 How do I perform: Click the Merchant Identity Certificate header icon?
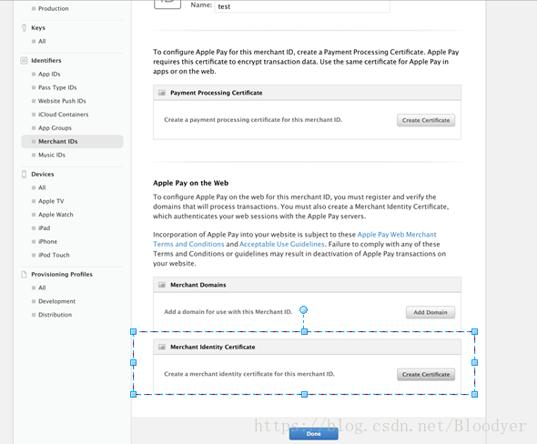pyautogui.click(x=162, y=348)
